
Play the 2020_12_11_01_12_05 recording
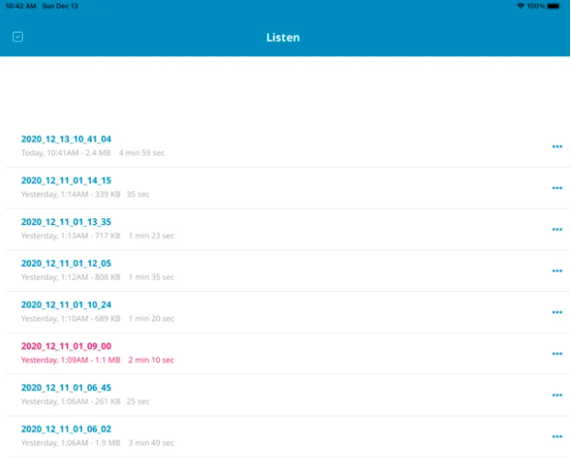pos(66,263)
